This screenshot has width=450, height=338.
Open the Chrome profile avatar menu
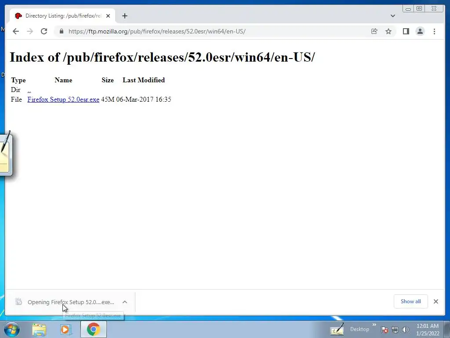pyautogui.click(x=420, y=31)
